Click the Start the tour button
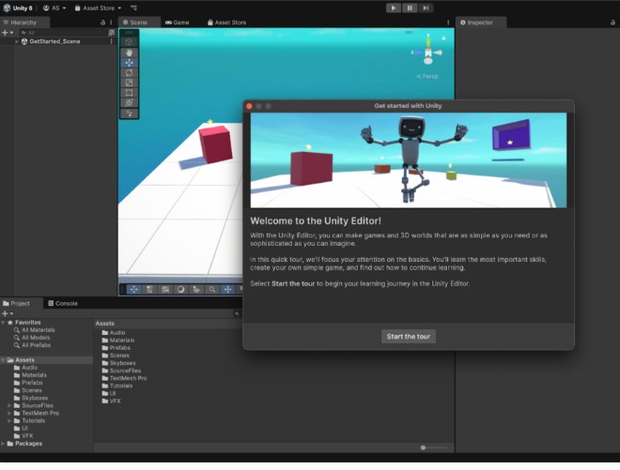 click(x=409, y=337)
